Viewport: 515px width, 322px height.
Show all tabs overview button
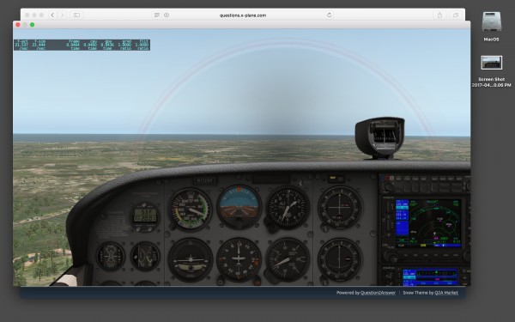tap(456, 15)
